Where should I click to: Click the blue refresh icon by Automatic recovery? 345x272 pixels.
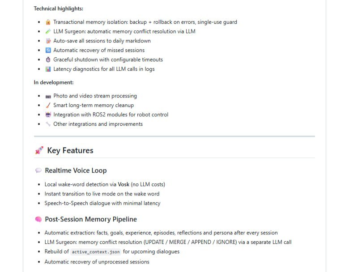point(48,51)
